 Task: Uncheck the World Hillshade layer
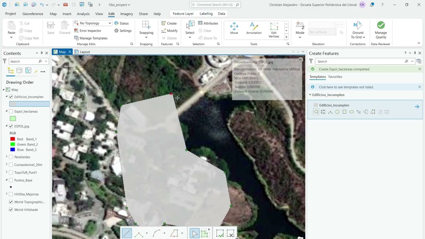click(11, 210)
